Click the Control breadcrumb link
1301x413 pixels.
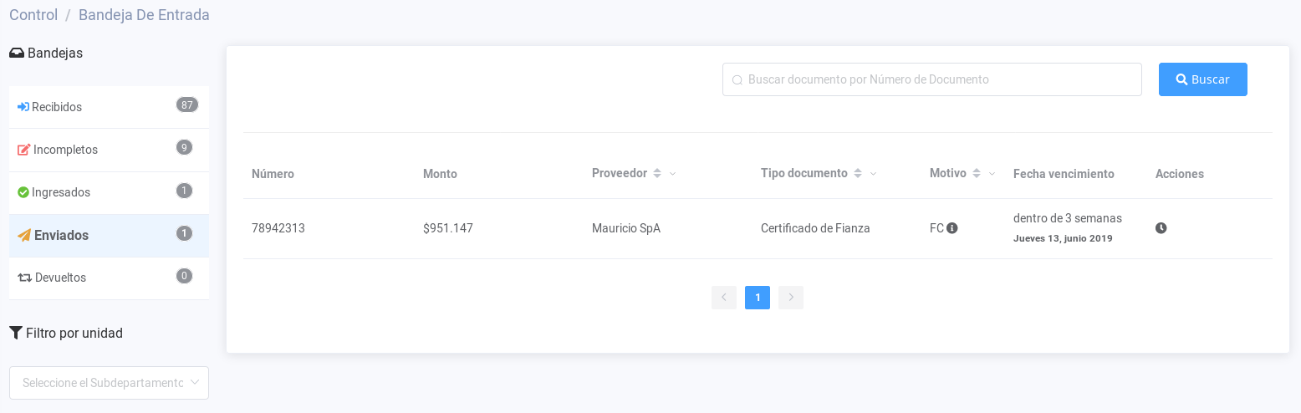tap(33, 15)
